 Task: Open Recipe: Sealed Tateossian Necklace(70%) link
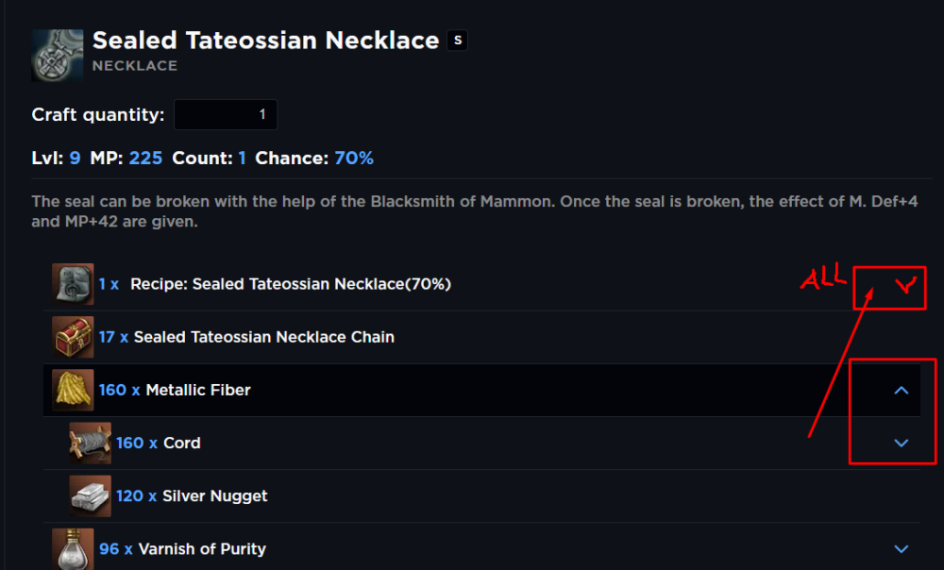tap(290, 284)
